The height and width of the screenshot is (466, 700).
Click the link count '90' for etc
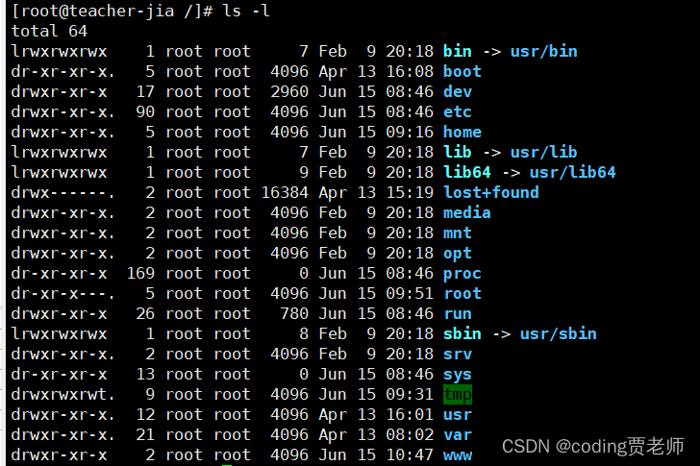145,111
